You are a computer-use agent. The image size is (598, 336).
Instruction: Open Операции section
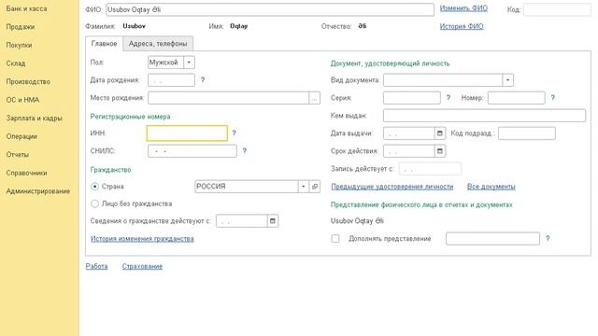pyautogui.click(x=21, y=136)
